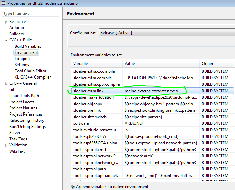Sort by the Variable column header
235x190 pixels.
tap(97, 64)
